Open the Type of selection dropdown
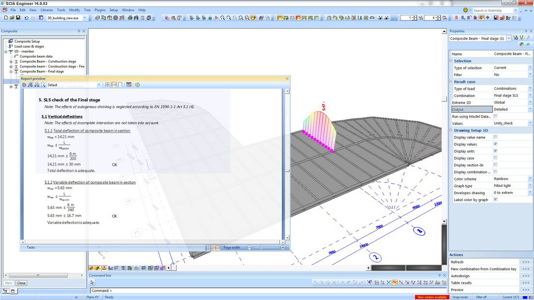534x300 pixels. (x=530, y=68)
